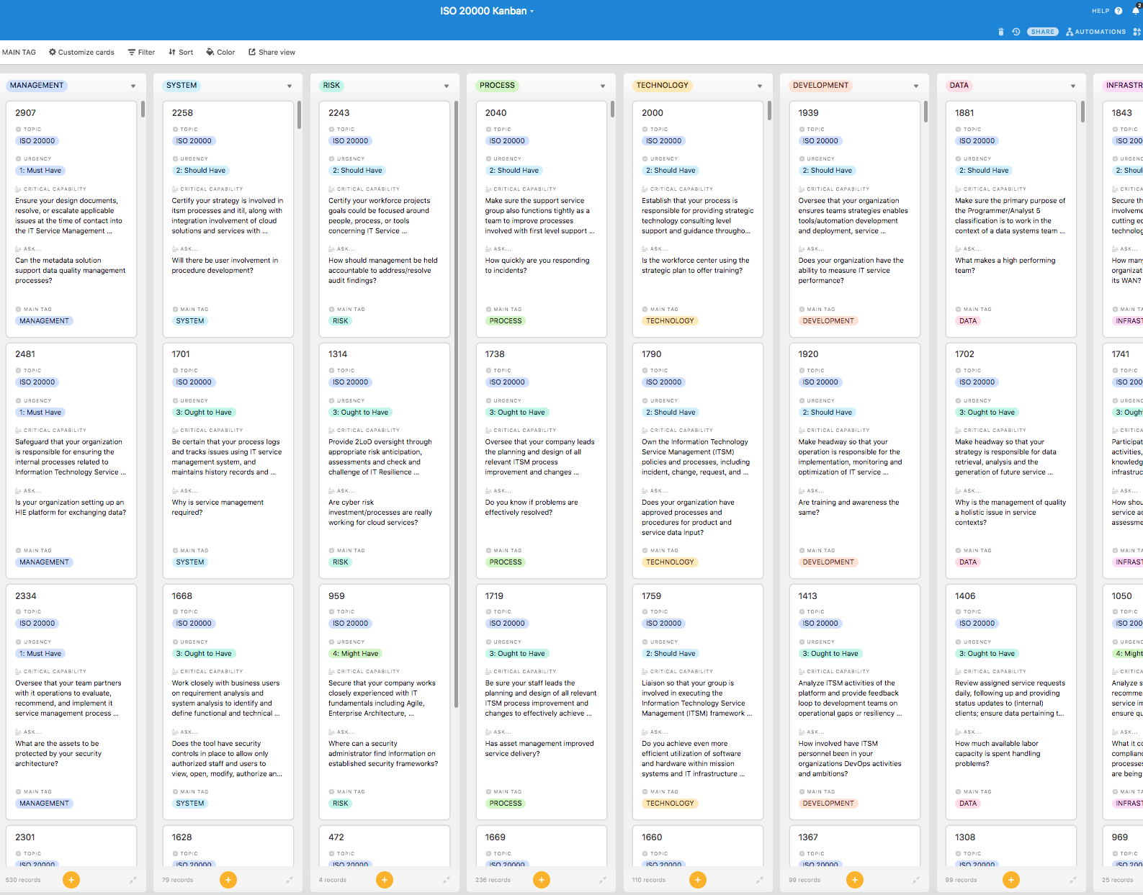Collapse the SYSTEM stack using its arrows icon

click(x=290, y=879)
